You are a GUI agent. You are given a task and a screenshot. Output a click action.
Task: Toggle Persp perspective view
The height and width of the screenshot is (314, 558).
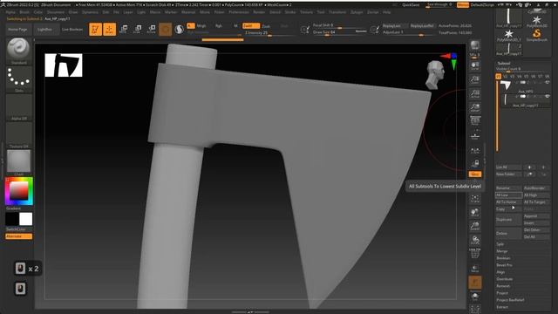[474, 121]
